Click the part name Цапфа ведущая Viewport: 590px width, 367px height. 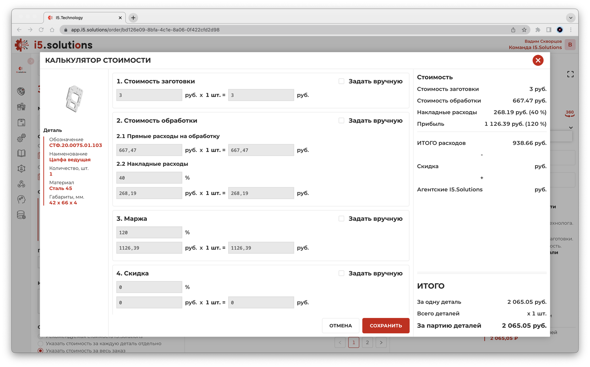pyautogui.click(x=70, y=159)
